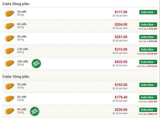Click pill icon for 180 pills 20mg
The width and height of the screenshot is (160, 118).
(10, 63)
